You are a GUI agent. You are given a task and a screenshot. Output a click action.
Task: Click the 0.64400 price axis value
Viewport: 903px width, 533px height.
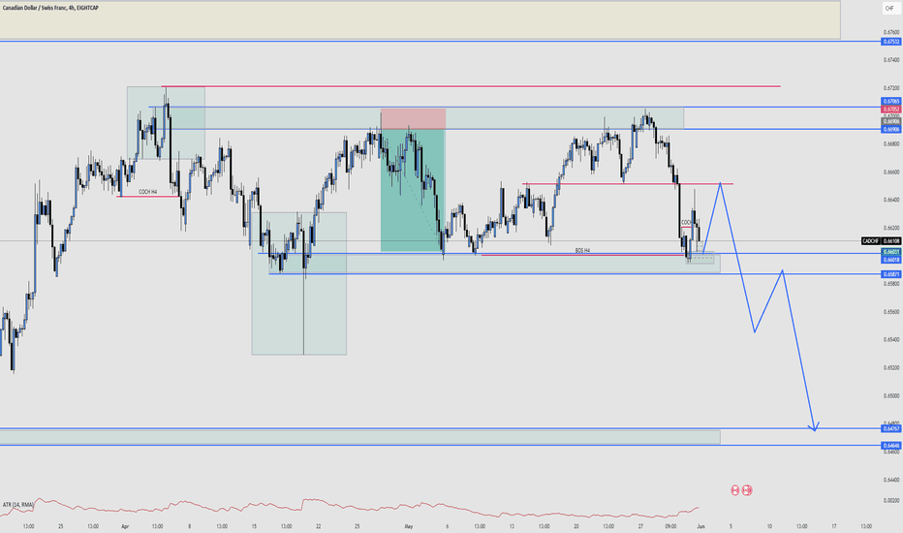click(x=891, y=480)
